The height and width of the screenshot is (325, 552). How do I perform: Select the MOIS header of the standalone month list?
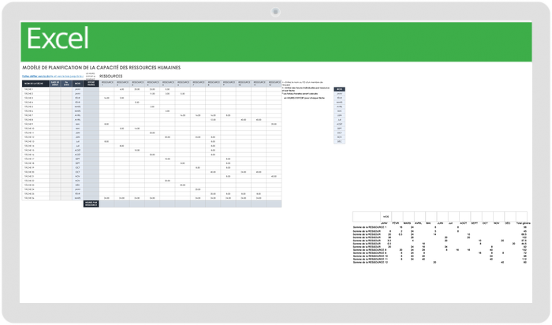(x=339, y=89)
